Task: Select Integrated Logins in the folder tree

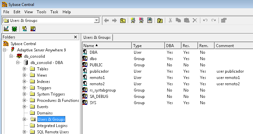Action: tap(52, 126)
